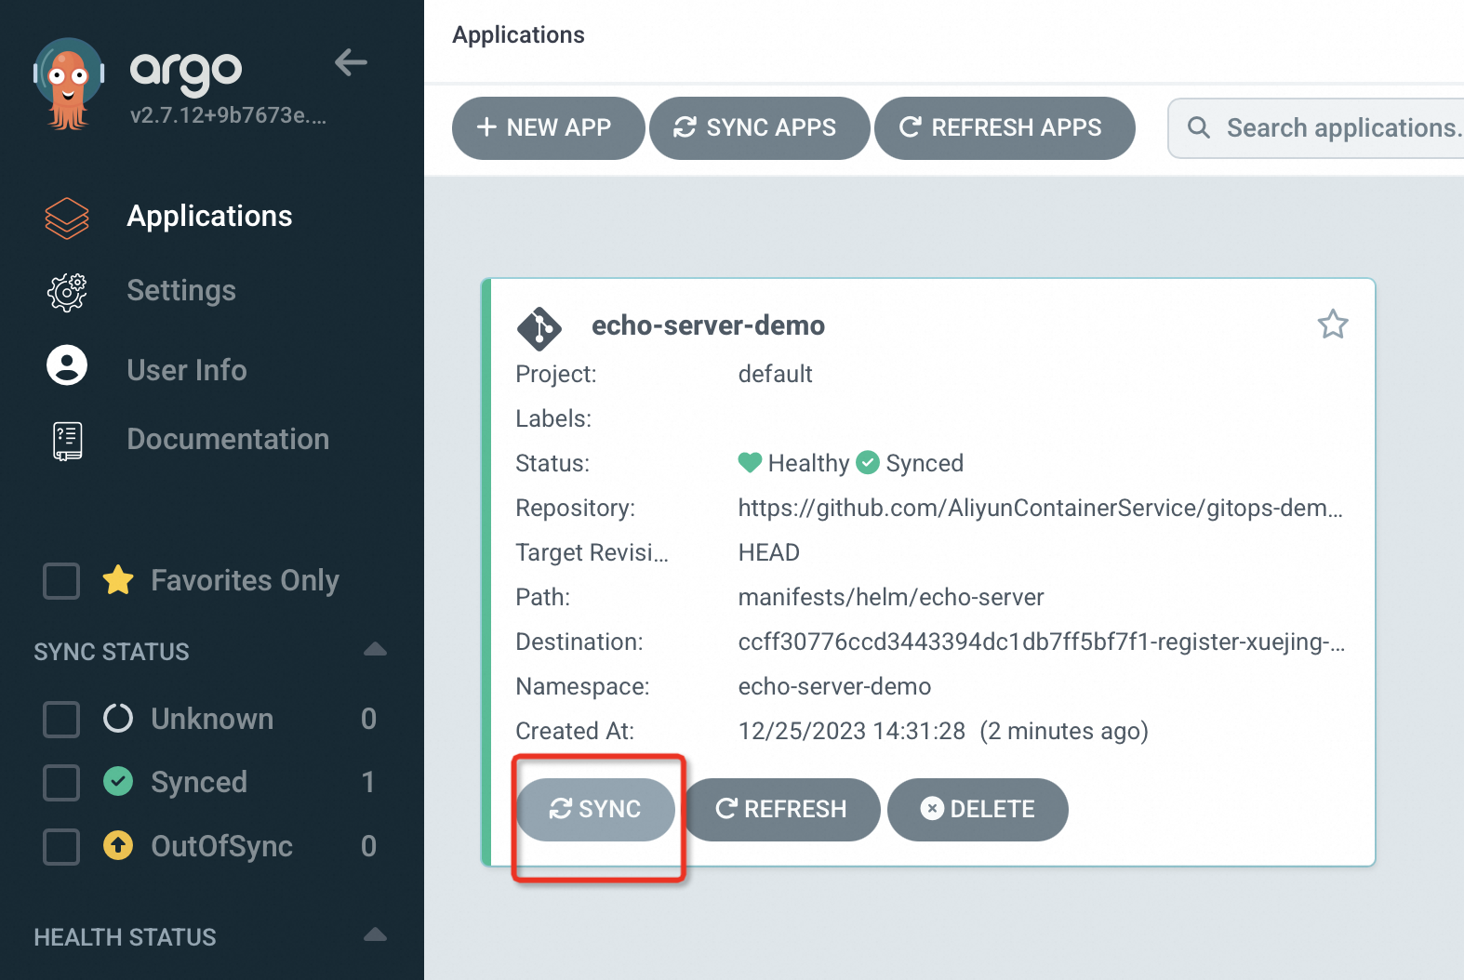Viewport: 1464px width, 980px height.
Task: Click the git icon on echo-server-demo card
Action: [539, 328]
